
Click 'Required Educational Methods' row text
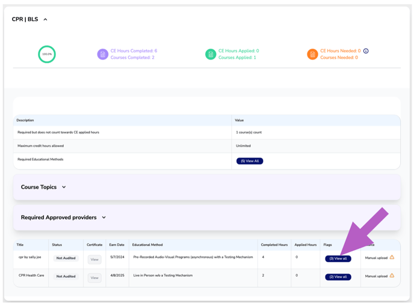pos(40,159)
